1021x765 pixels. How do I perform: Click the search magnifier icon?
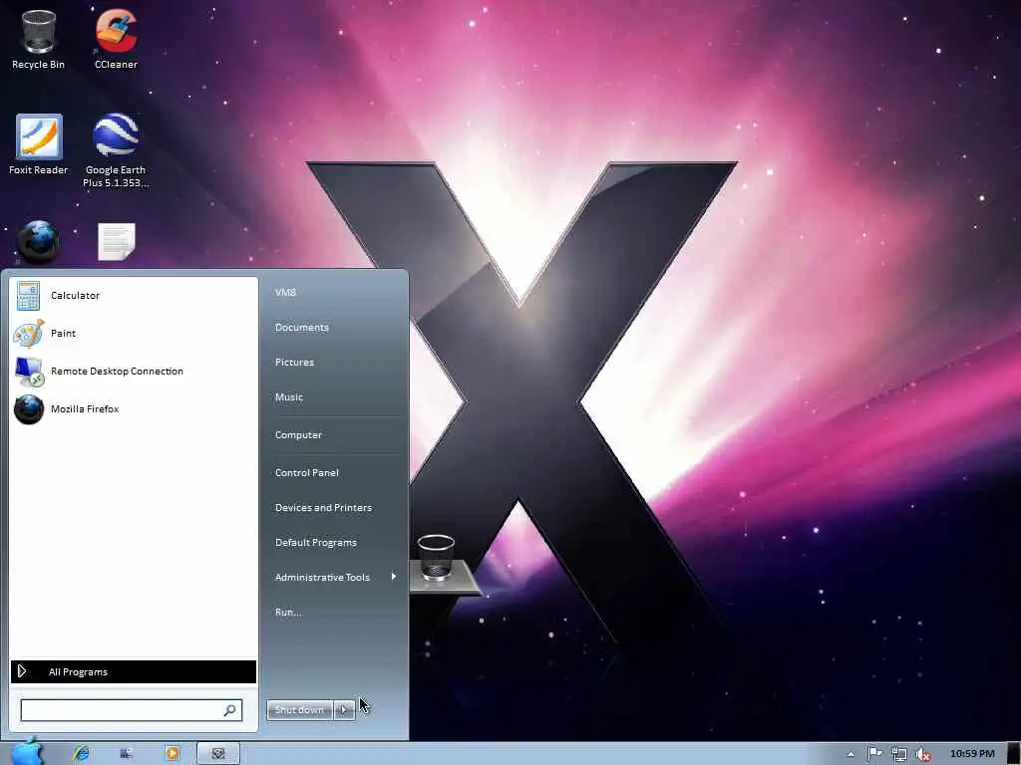[230, 710]
